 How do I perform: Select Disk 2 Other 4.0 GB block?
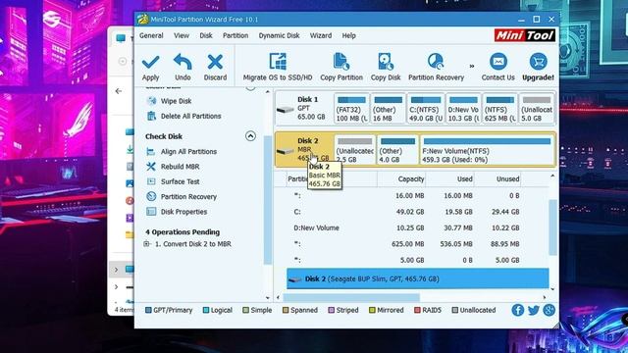click(397, 150)
